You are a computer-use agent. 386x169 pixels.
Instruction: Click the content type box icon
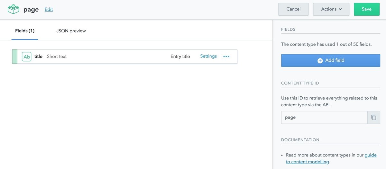point(14,9)
